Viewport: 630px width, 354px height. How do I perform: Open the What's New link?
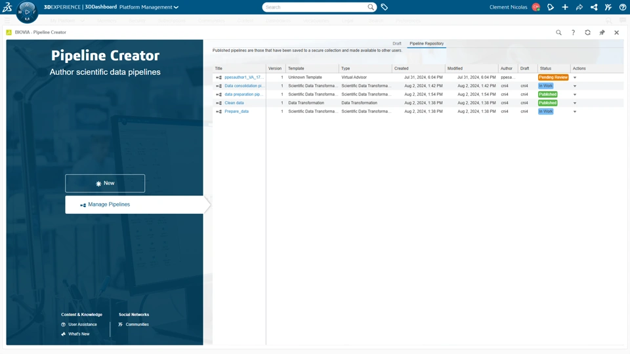pyautogui.click(x=75, y=334)
